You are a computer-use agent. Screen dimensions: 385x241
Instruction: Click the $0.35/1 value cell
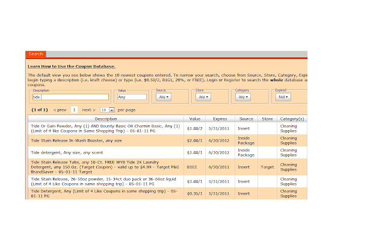tap(194, 193)
